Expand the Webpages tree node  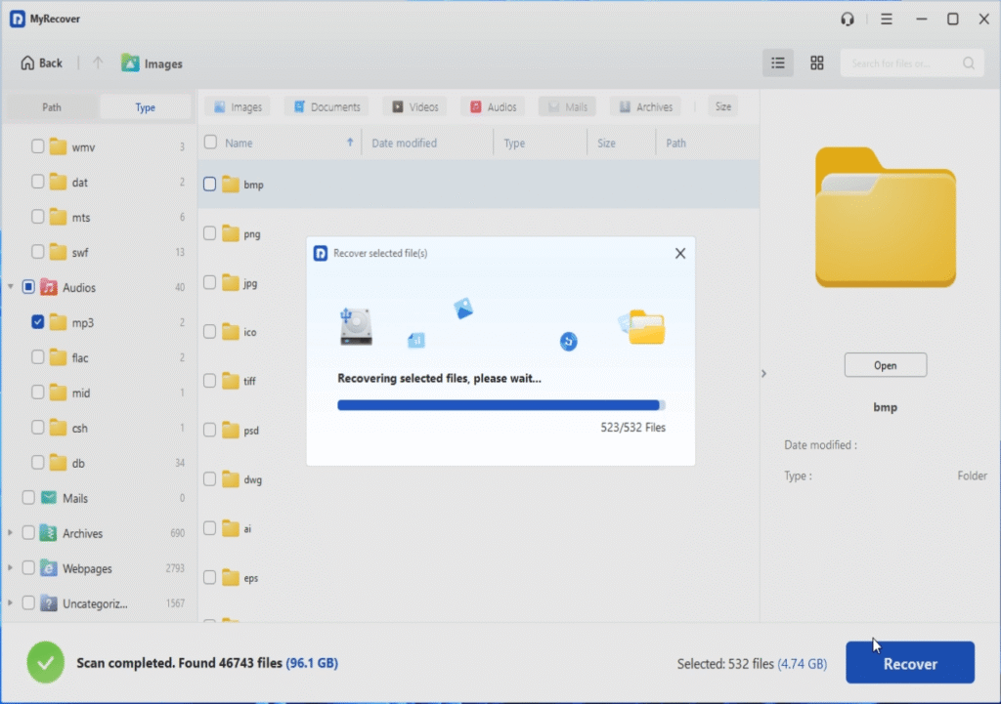(10, 567)
